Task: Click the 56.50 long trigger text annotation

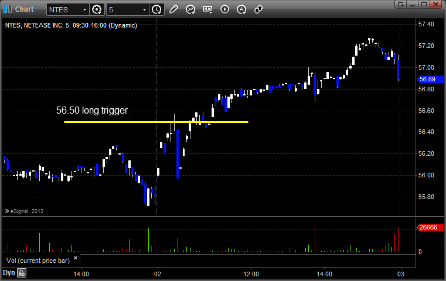Action: [x=92, y=110]
